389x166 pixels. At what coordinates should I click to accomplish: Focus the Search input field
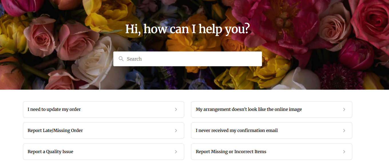[192, 59]
